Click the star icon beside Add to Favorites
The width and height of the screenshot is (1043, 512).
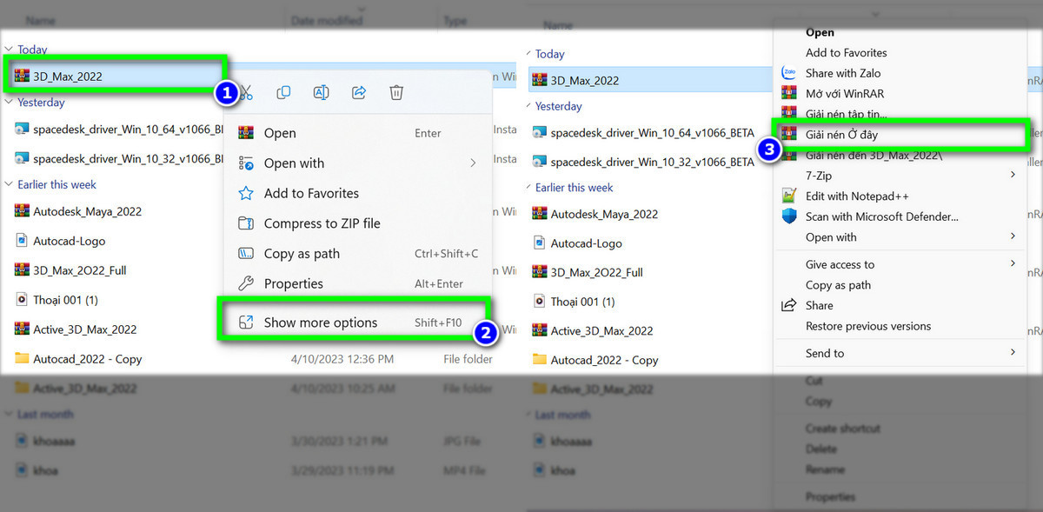tap(246, 193)
